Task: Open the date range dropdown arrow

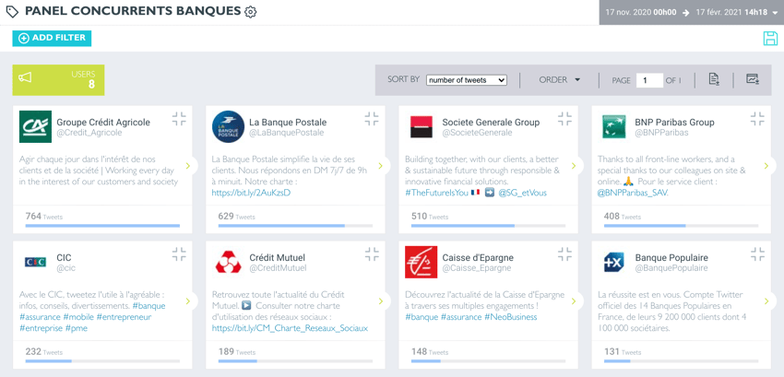Action: click(x=776, y=13)
